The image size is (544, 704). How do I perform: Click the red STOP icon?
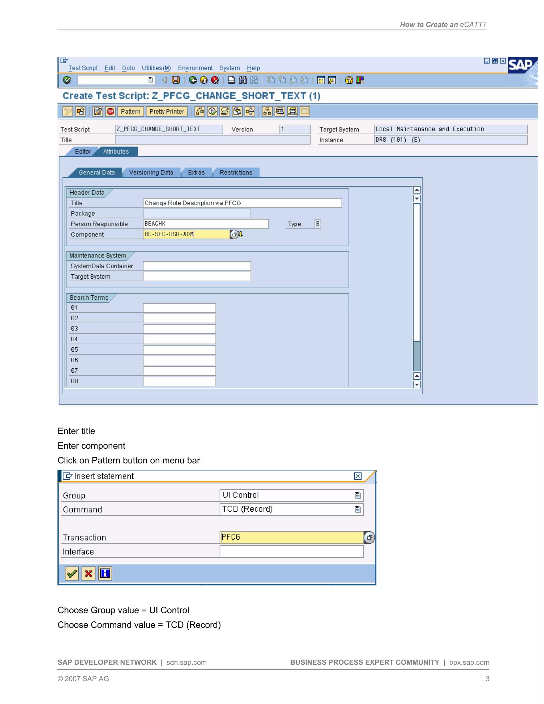click(110, 111)
